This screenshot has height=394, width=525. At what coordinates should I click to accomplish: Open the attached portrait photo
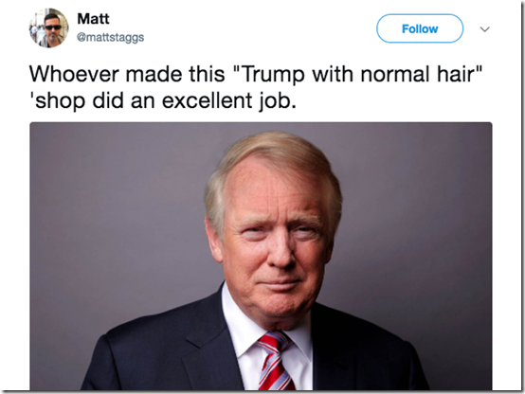coord(261,256)
